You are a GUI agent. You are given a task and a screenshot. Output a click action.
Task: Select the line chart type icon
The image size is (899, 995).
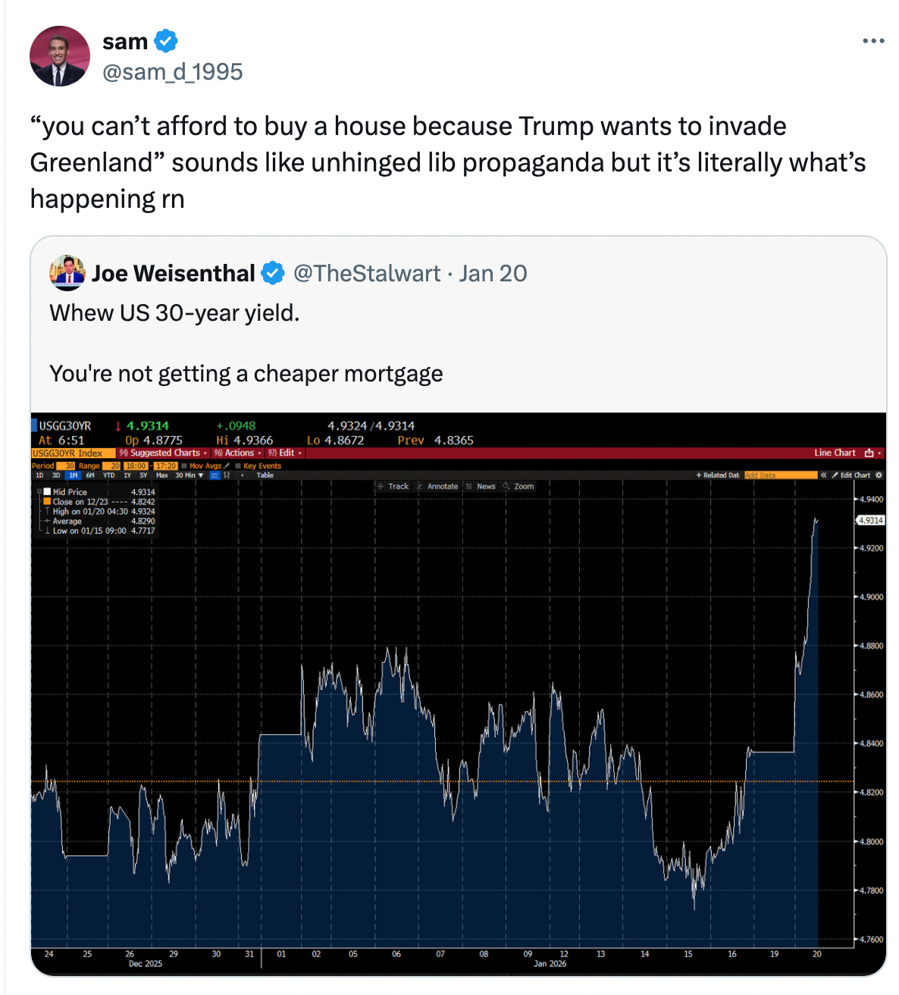(215, 476)
